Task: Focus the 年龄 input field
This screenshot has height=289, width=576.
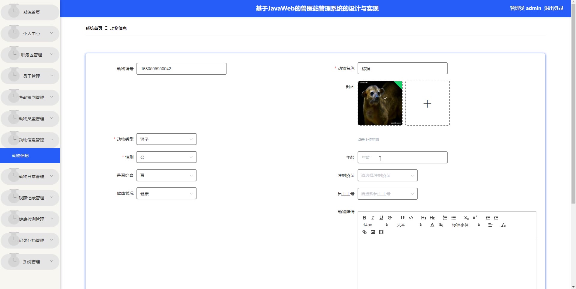Action: click(402, 157)
